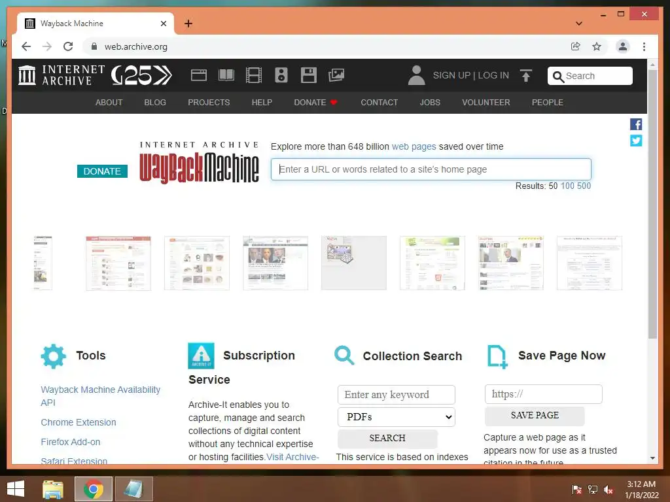670x502 pixels.
Task: Focus the header Search box
Action: pyautogui.click(x=590, y=76)
